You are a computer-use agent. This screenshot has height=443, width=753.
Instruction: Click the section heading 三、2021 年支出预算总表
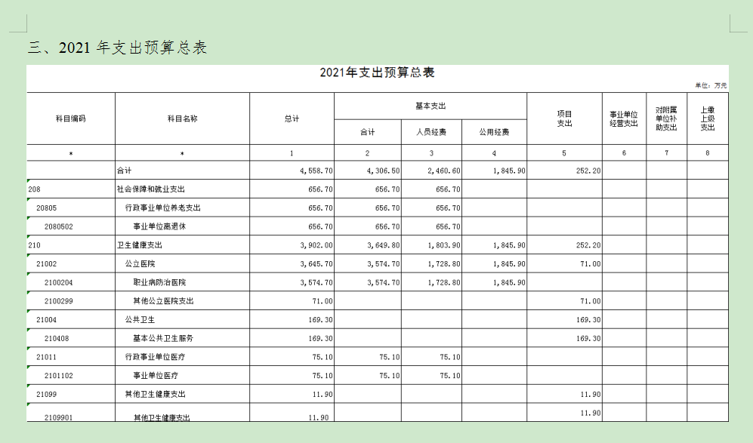tap(117, 48)
